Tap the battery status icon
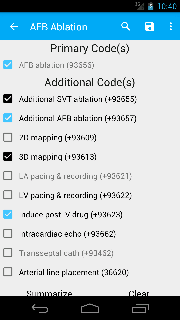 pyautogui.click(x=151, y=6)
